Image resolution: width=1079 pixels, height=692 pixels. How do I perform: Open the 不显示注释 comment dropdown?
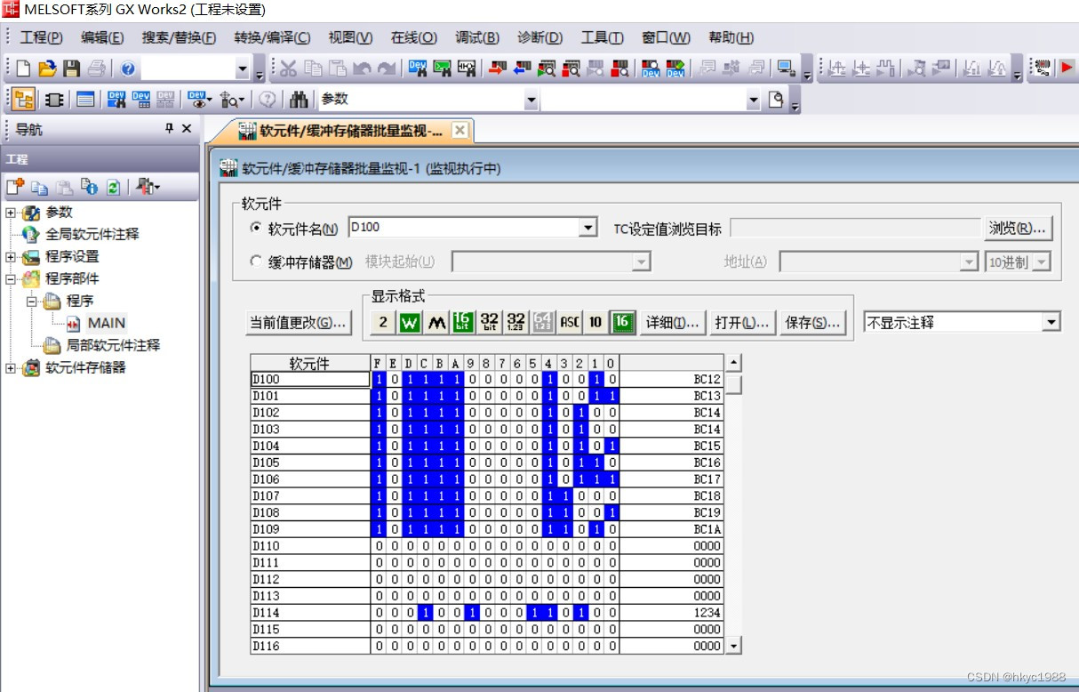1051,322
